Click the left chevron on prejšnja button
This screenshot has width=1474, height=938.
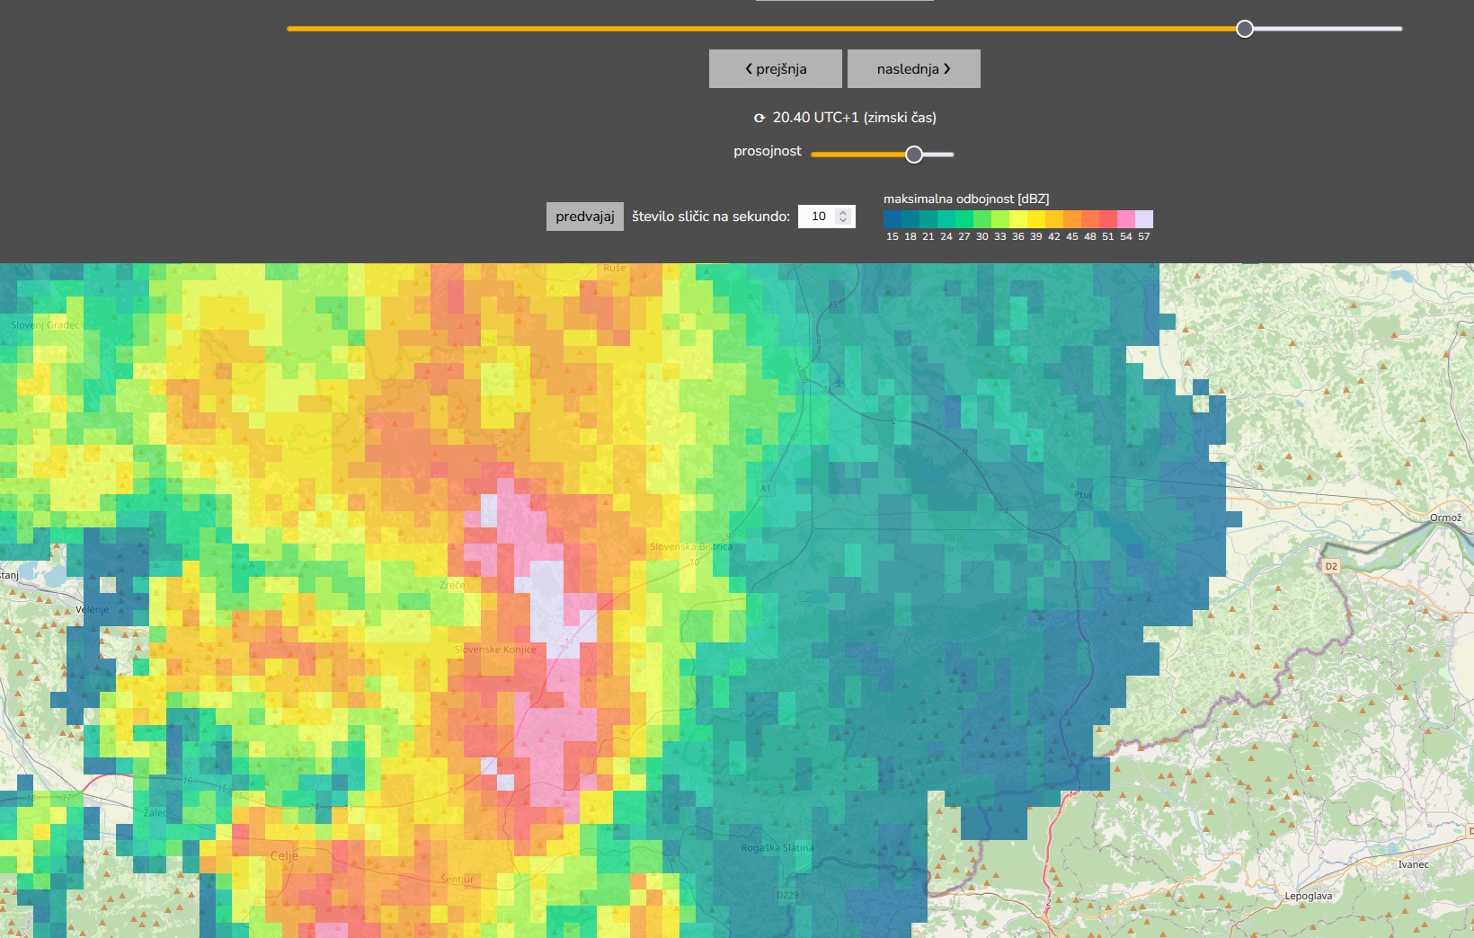749,68
